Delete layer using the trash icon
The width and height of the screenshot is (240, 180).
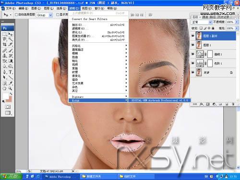coord(233,104)
